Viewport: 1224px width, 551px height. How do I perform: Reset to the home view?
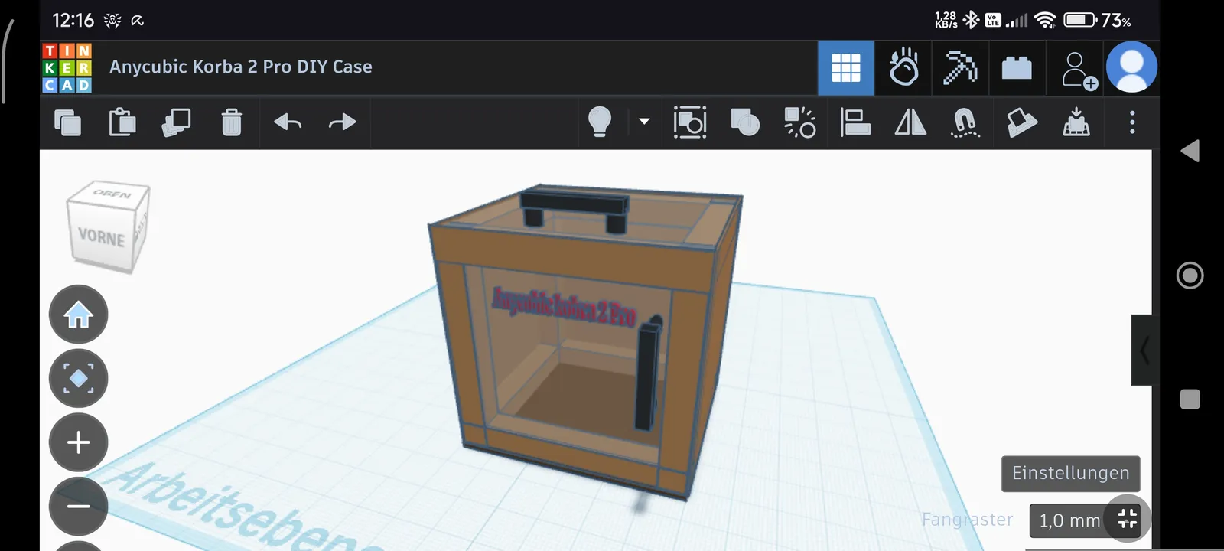point(79,315)
